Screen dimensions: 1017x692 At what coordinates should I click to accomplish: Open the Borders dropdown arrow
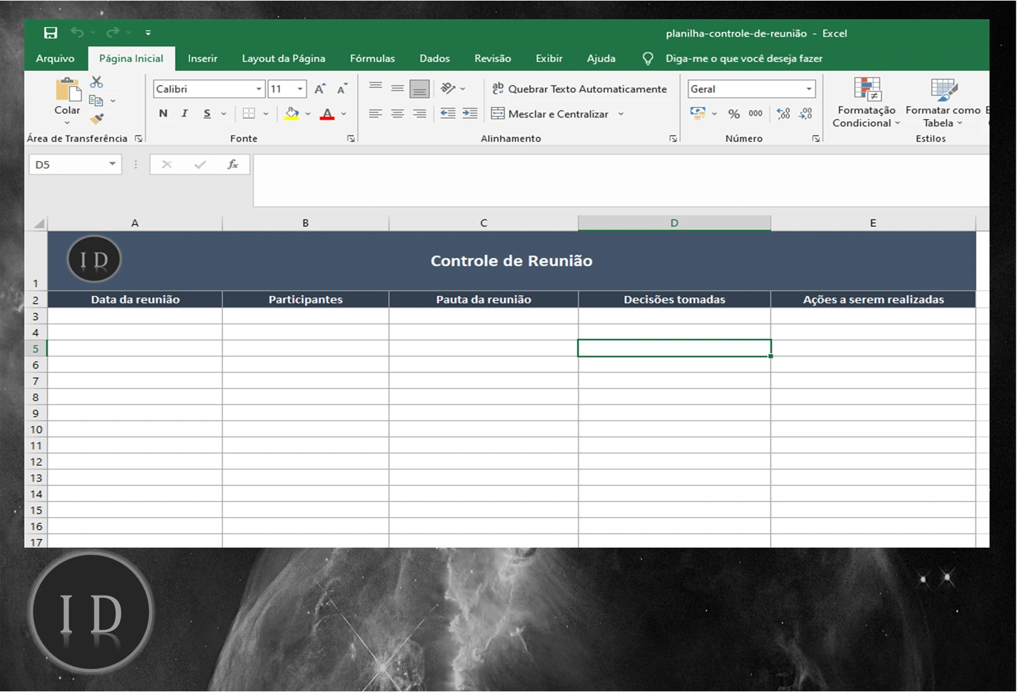click(266, 114)
